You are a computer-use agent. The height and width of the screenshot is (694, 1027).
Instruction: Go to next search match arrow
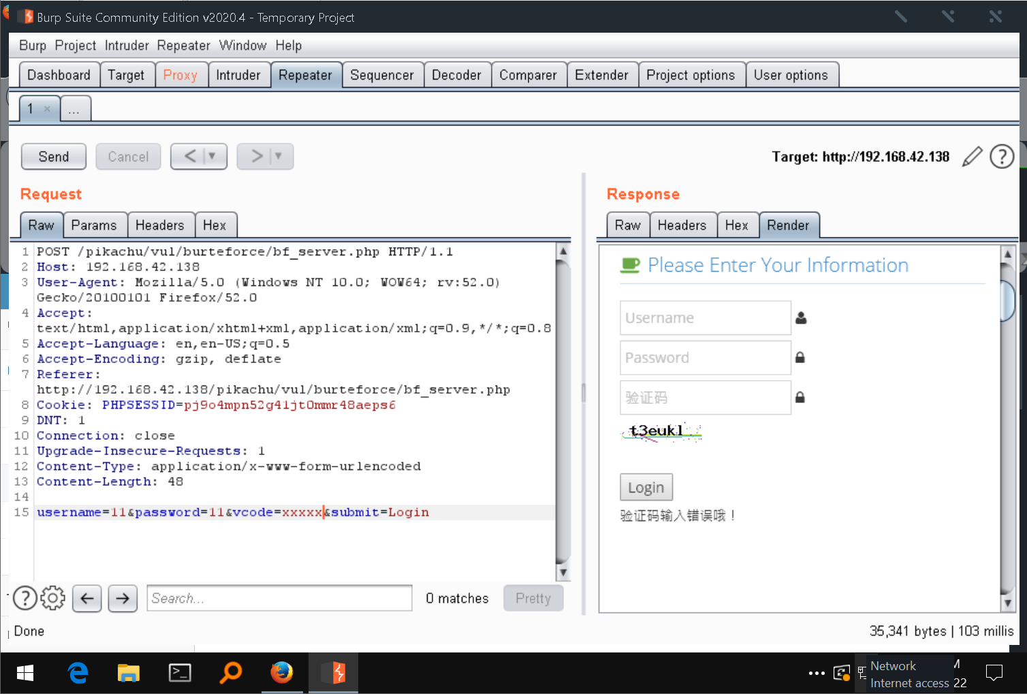[x=123, y=598]
